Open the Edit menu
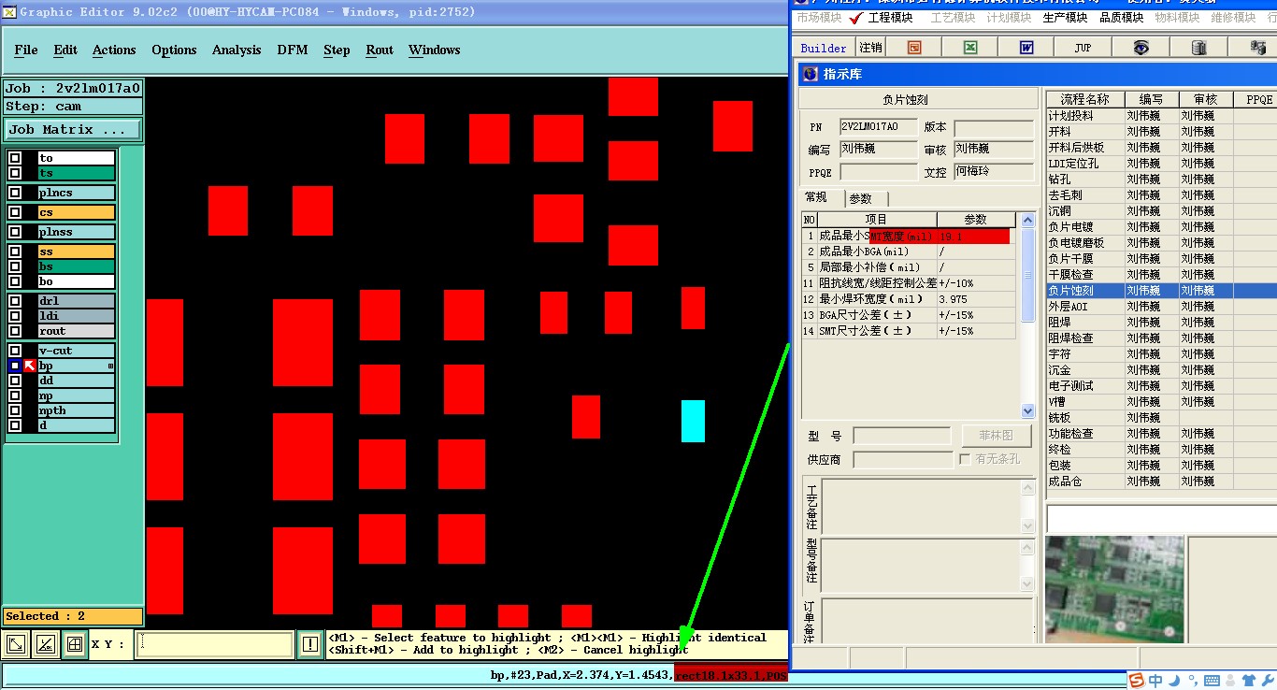Image resolution: width=1277 pixels, height=690 pixels. coord(65,50)
